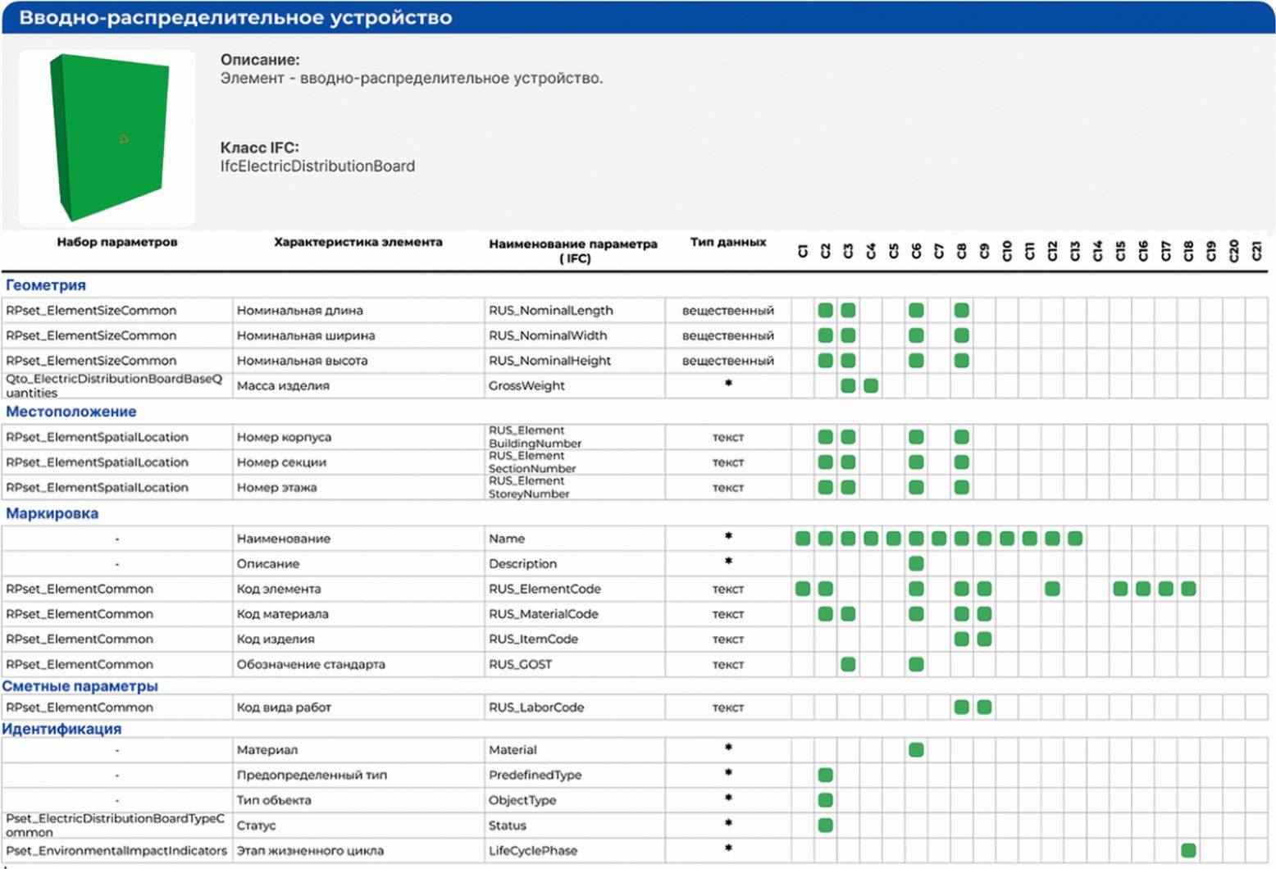Click the 'Набор параметров' column header
1276x869 pixels.
(x=117, y=242)
